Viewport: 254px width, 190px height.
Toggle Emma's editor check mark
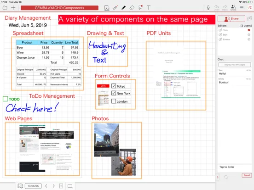249,39
